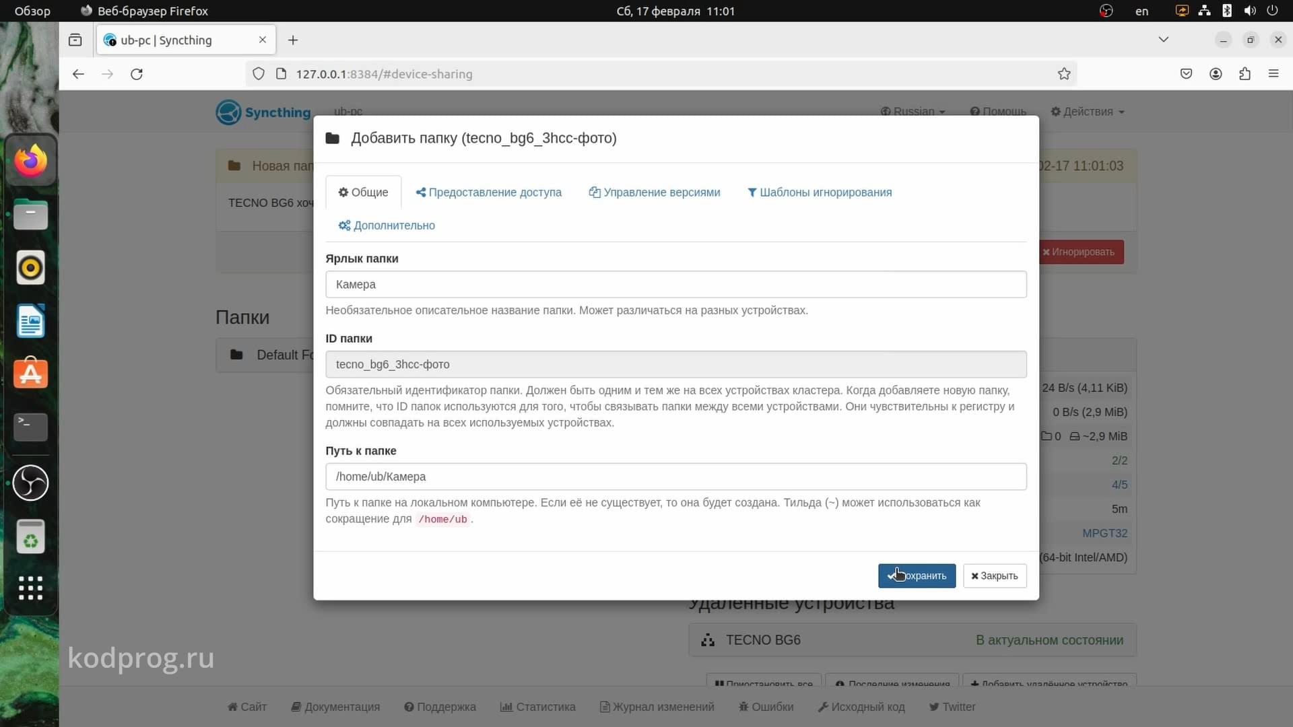Open recent tabs view icon
The width and height of the screenshot is (1293, 727).
75,40
